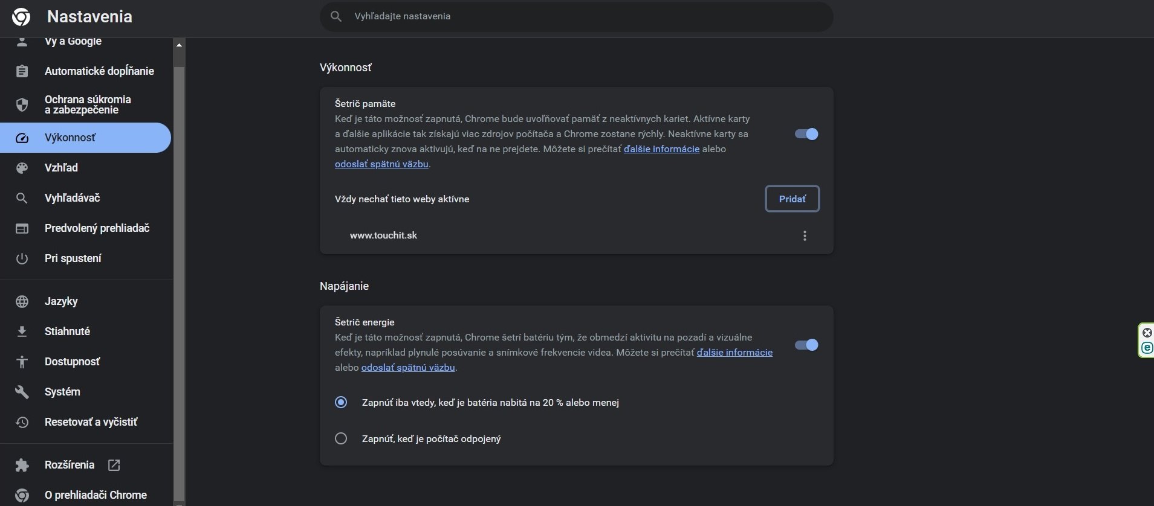Viewport: 1154px width, 506px height.
Task: Click the shield icon for Ochrana súkromia
Action: click(x=22, y=104)
